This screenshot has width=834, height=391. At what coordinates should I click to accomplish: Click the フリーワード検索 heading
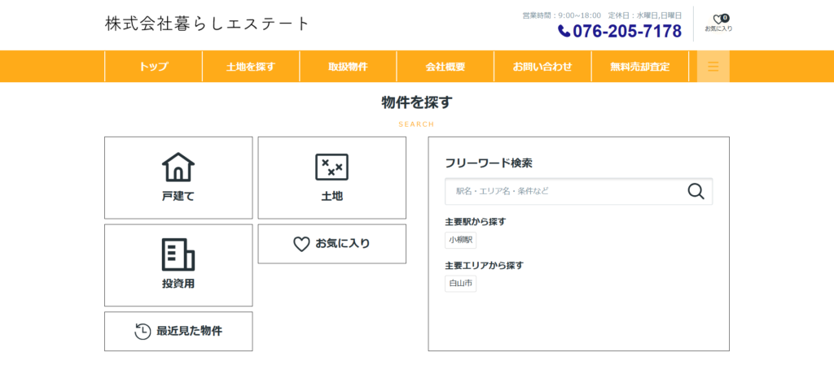pyautogui.click(x=489, y=163)
